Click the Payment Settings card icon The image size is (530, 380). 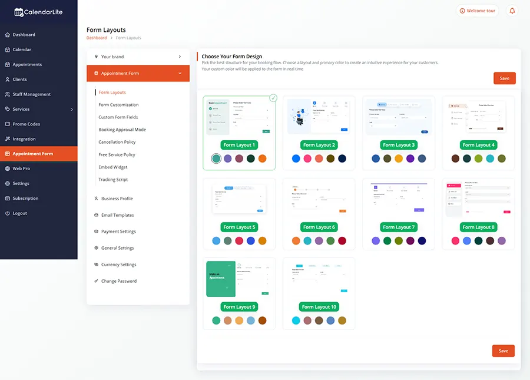96,232
